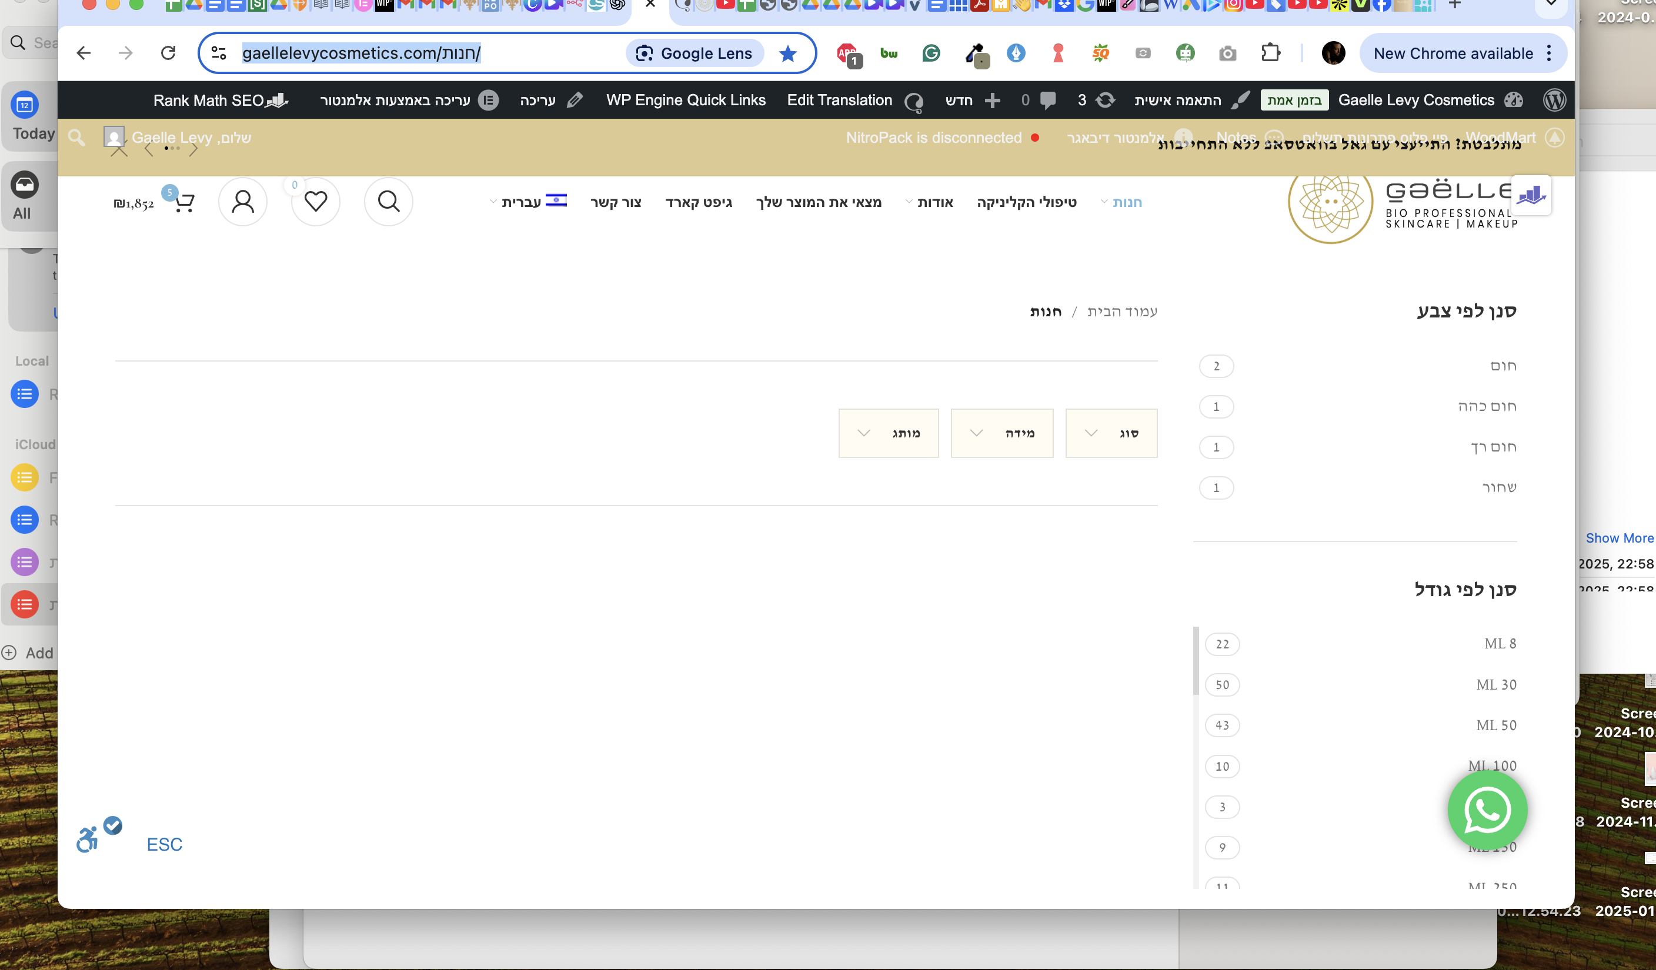Click the address bar URL

click(x=362, y=53)
